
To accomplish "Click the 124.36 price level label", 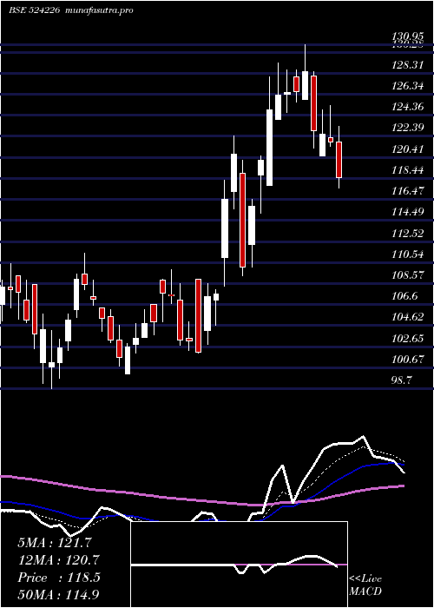I will pyautogui.click(x=408, y=107).
